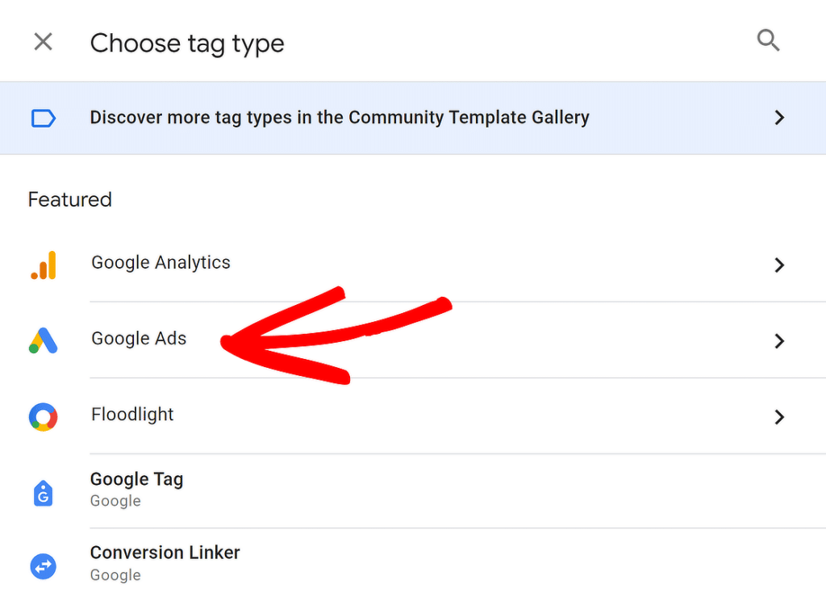
Task: Close the Choose tag type dialog
Action: 43,41
